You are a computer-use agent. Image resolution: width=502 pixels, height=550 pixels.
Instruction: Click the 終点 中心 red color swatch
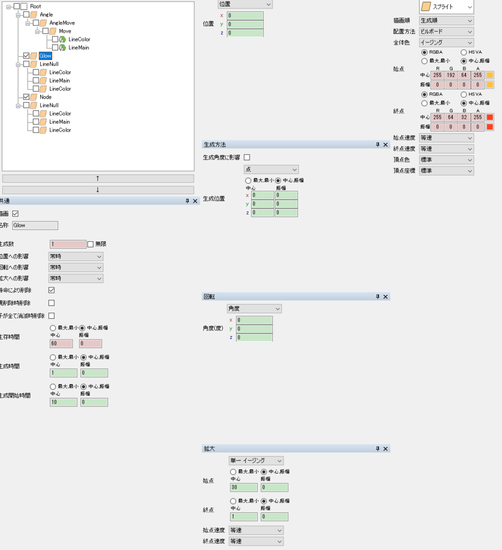[490, 117]
